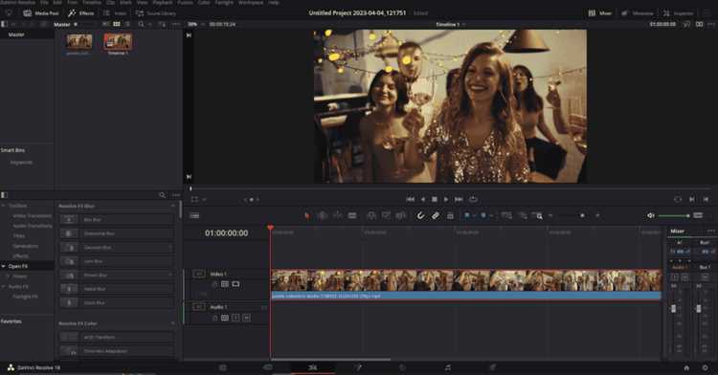Toggle Position Lock in the timeline toolbar
The image size is (718, 375).
450,215
